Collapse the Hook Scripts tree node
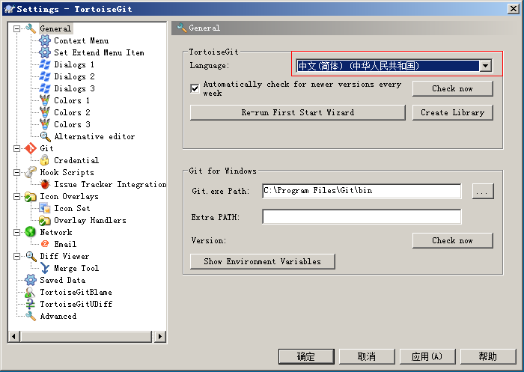Viewport: 524px width, 372px height. 16,172
